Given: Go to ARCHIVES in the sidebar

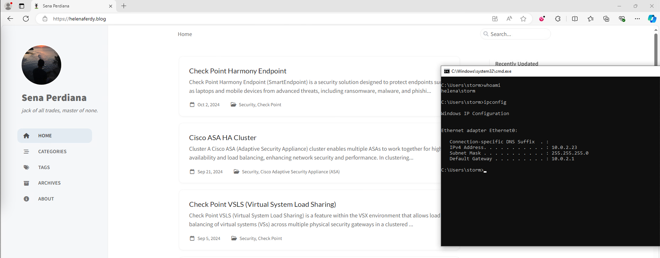Looking at the screenshot, I should coord(49,183).
